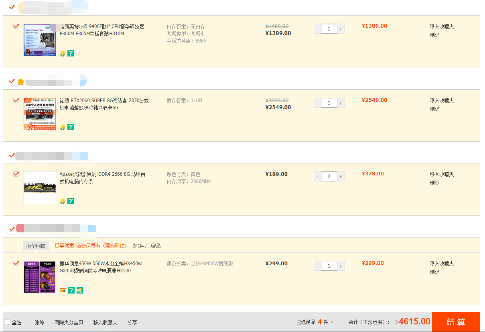485x332 pixels.
Task: Delete the Apacer DDR4 memory item (删除)
Action: click(434, 183)
